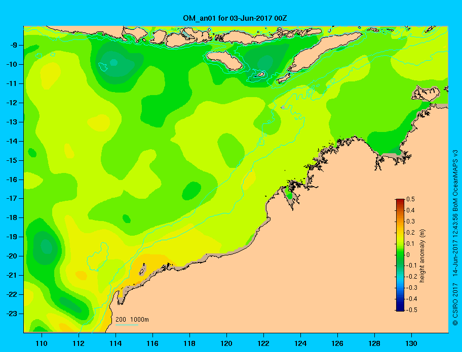
Task: Click latitude label -12 on y-axis
Action: (12, 103)
